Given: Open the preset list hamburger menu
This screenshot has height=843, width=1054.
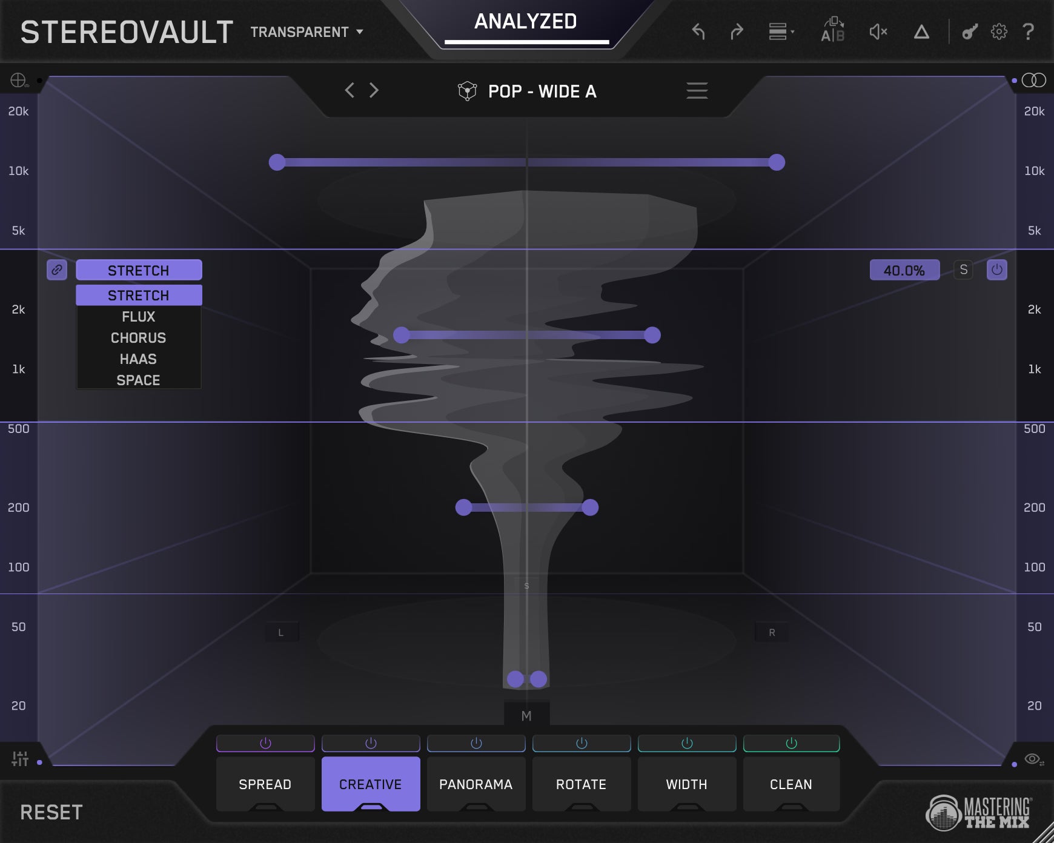Looking at the screenshot, I should (x=697, y=91).
